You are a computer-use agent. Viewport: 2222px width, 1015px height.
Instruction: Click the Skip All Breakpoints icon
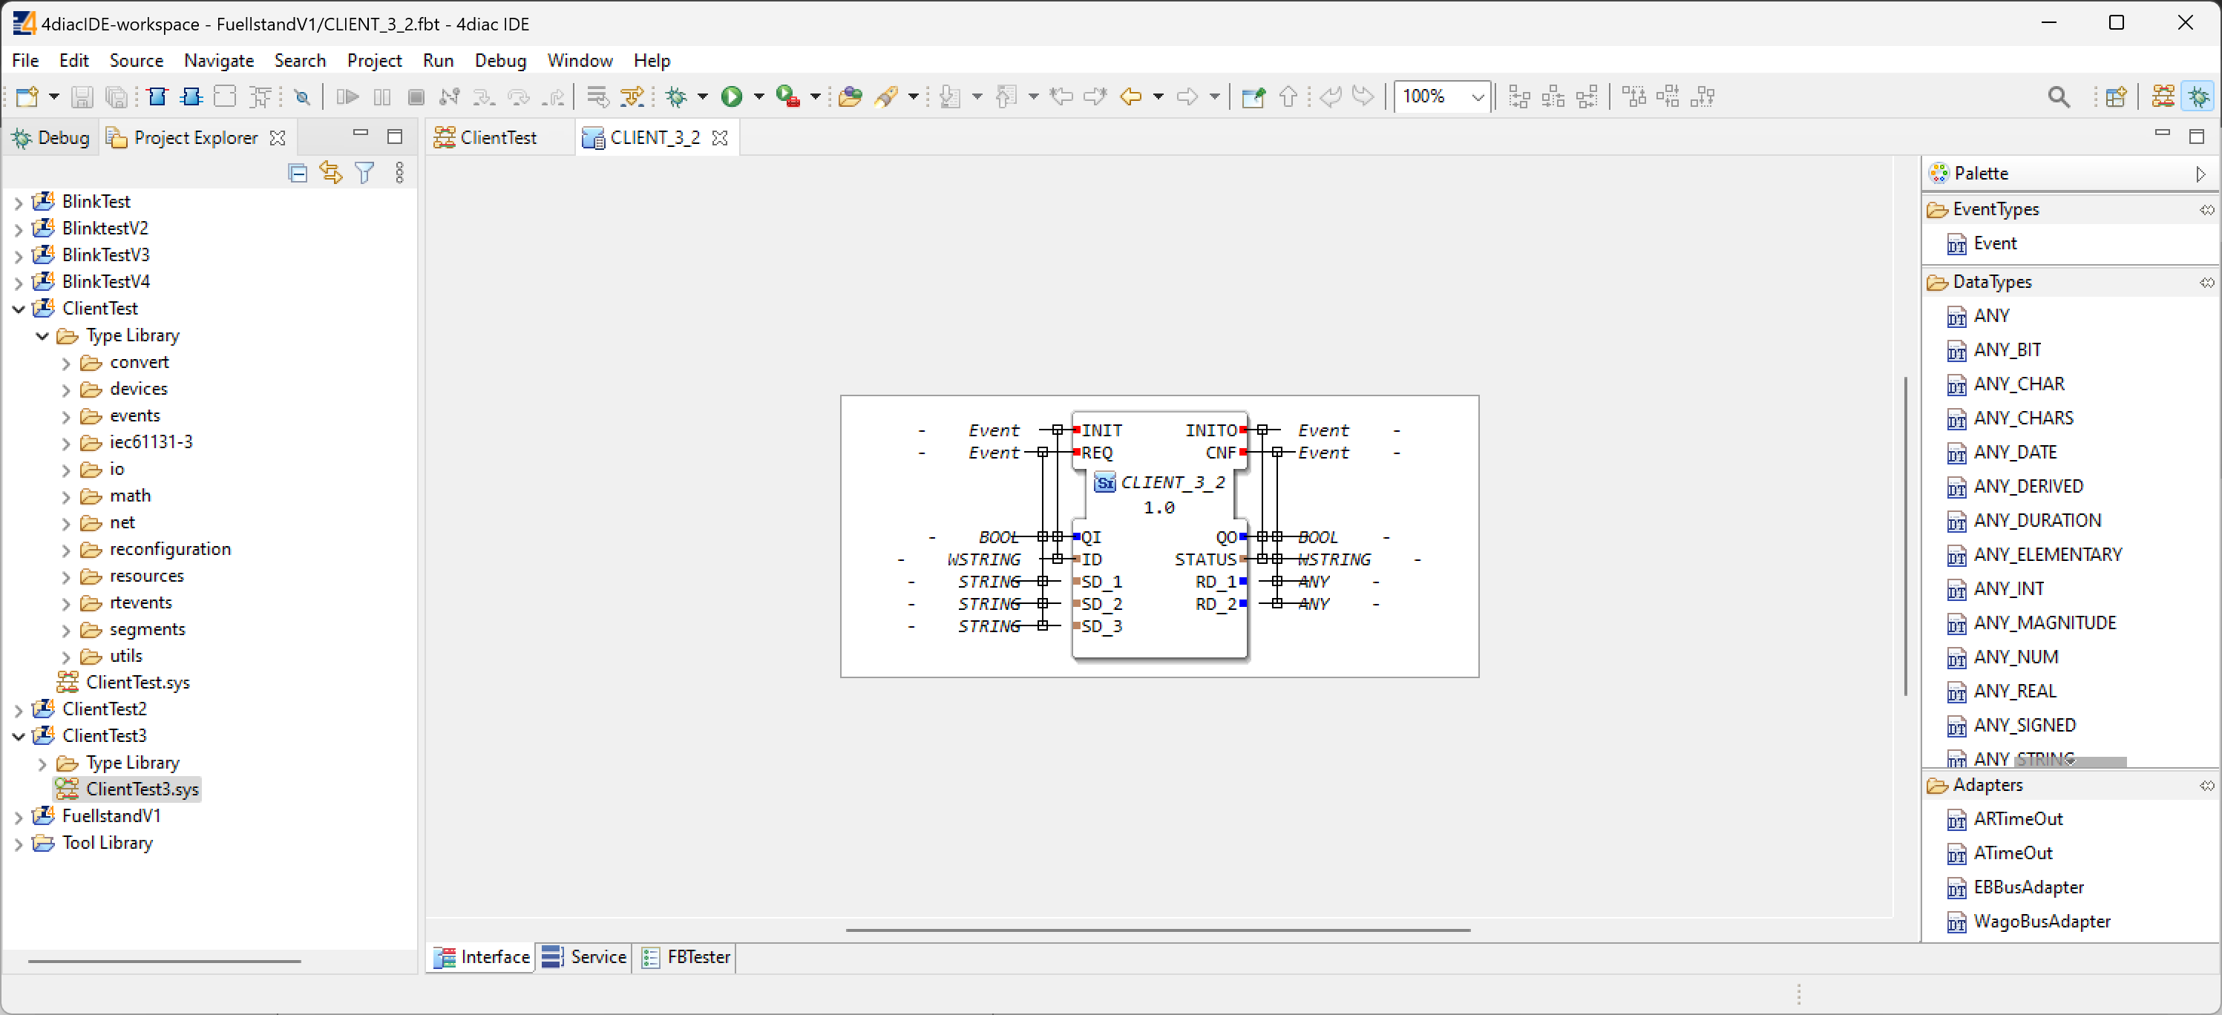pyautogui.click(x=302, y=96)
